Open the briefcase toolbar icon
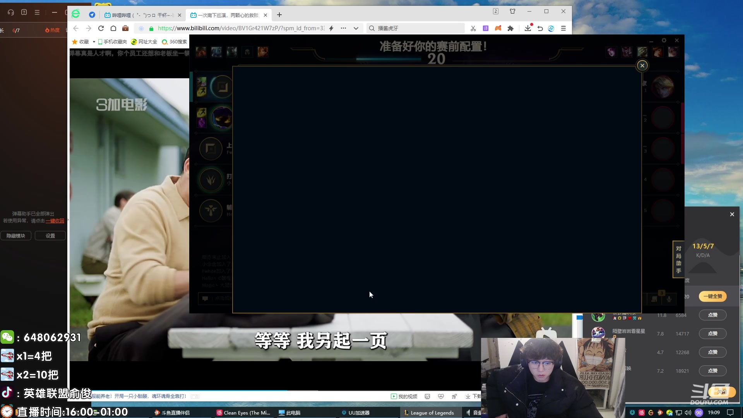The width and height of the screenshot is (743, 418). coord(125,28)
